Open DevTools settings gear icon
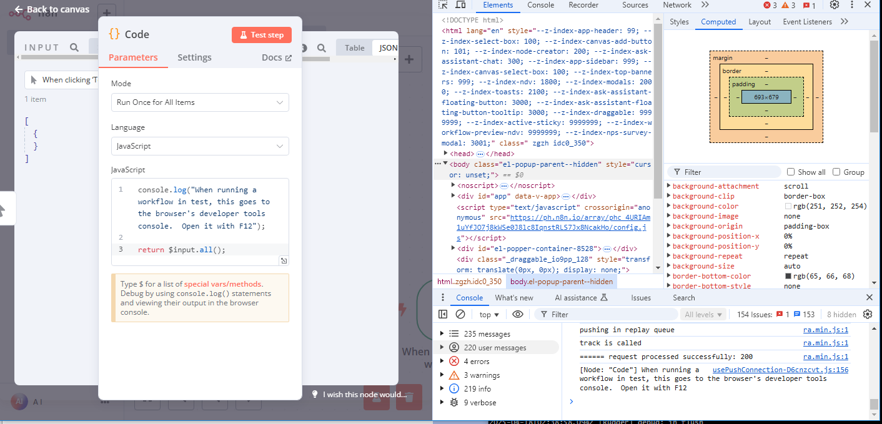The height and width of the screenshot is (424, 882). [x=834, y=5]
